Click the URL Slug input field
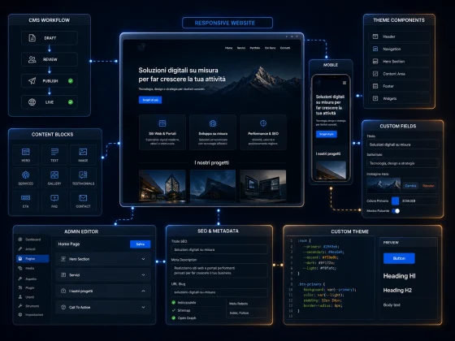The image size is (455, 341). click(x=219, y=292)
